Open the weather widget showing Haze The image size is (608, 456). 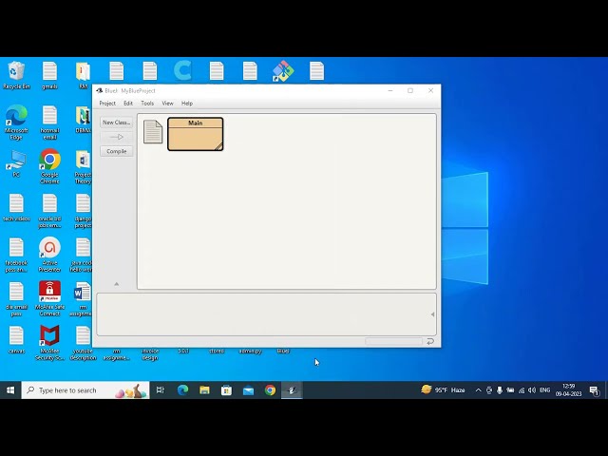coord(443,389)
